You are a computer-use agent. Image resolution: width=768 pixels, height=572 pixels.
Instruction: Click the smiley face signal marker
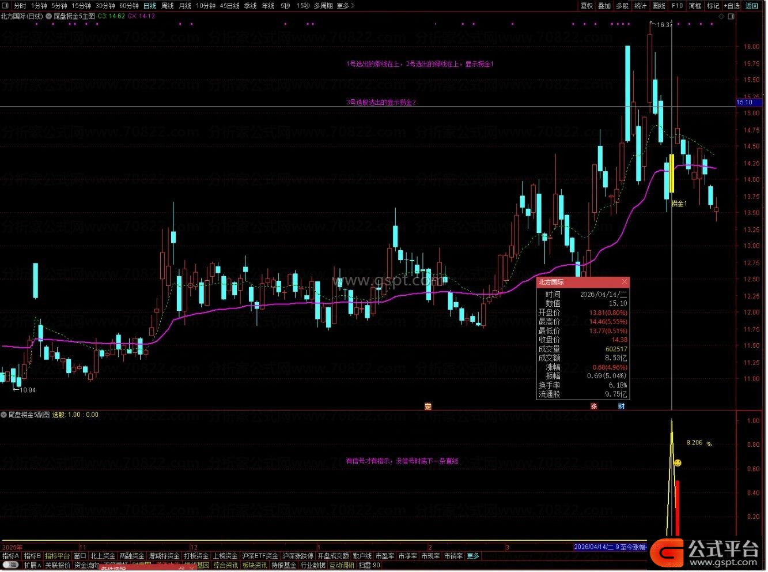[678, 463]
